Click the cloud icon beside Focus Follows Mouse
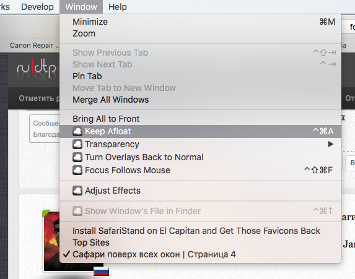The width and height of the screenshot is (355, 279). [x=77, y=170]
